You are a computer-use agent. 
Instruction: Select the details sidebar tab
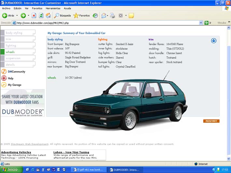click(x=18, y=65)
